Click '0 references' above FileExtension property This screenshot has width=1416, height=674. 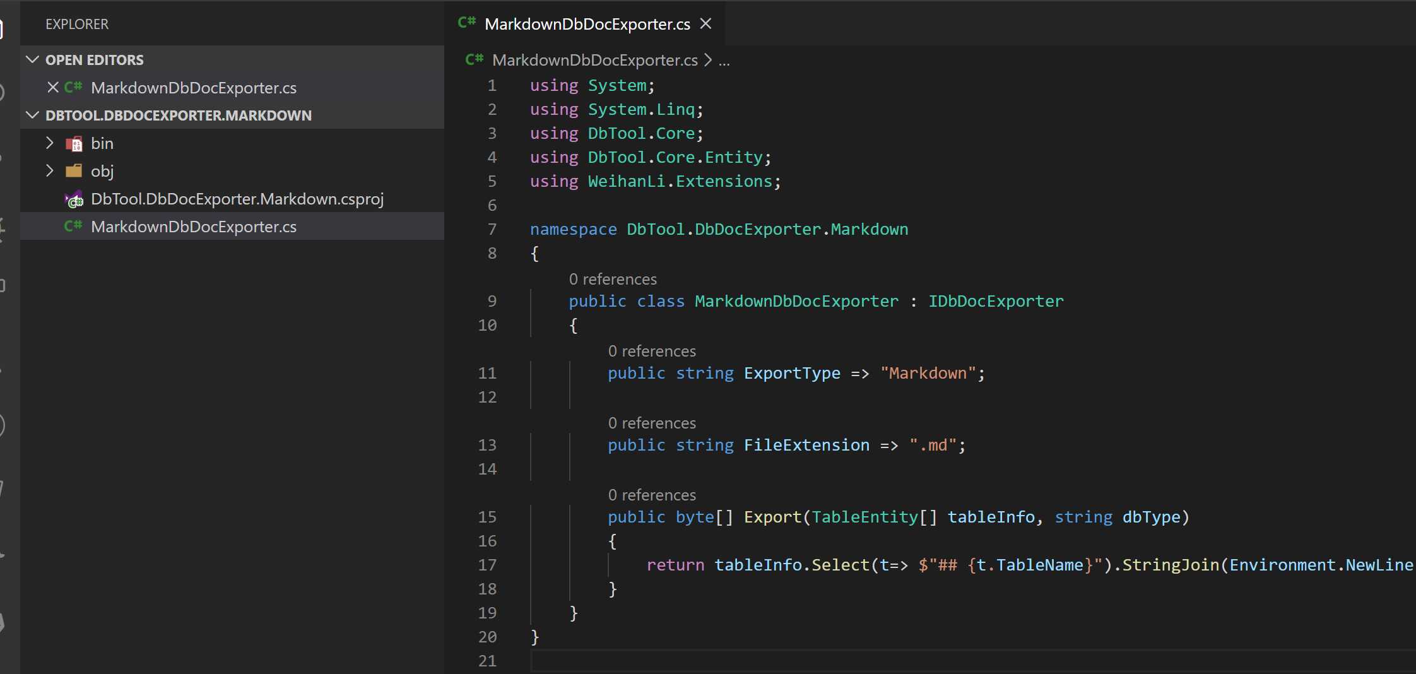click(x=652, y=423)
